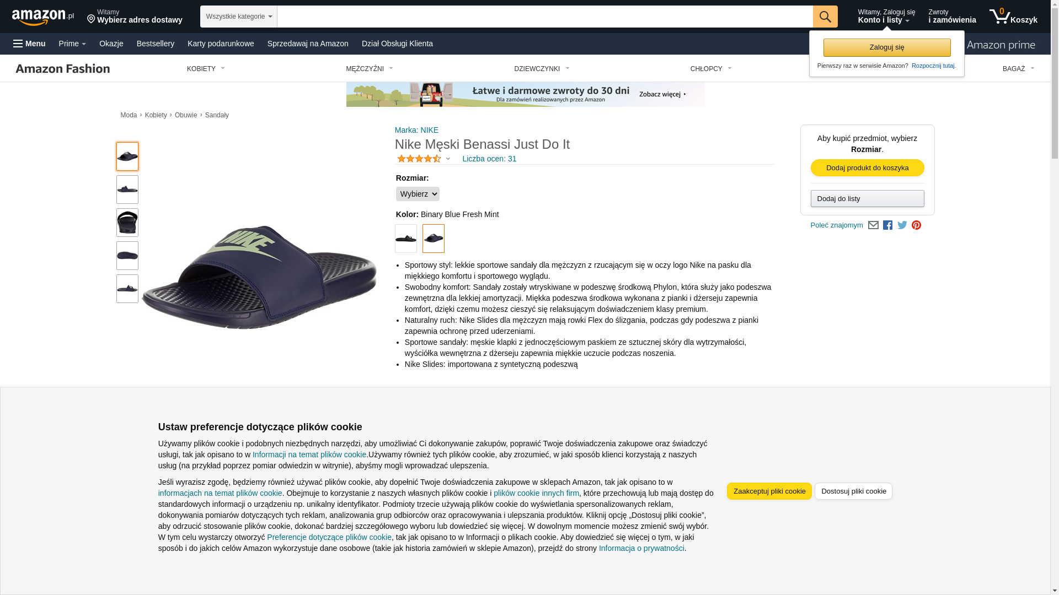Click the orange search magnifier button

coord(825,17)
